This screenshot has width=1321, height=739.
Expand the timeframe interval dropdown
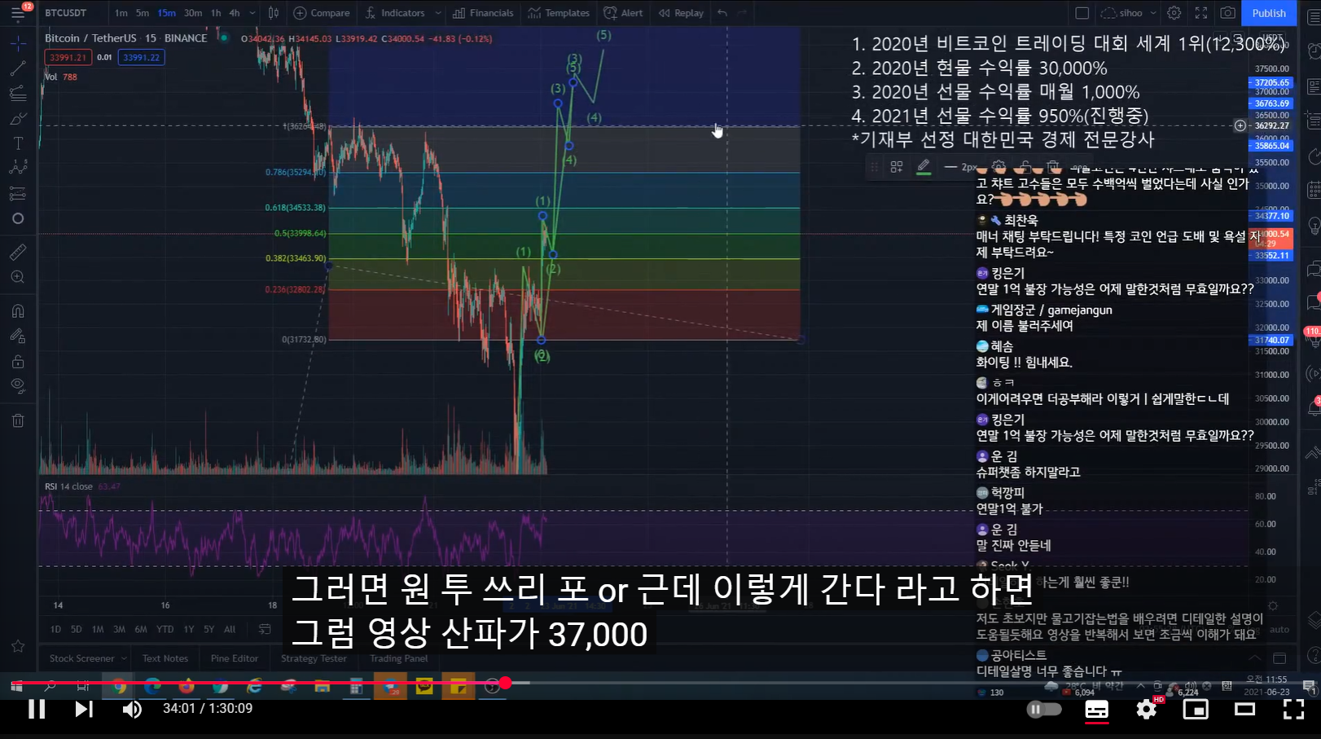[x=252, y=13]
